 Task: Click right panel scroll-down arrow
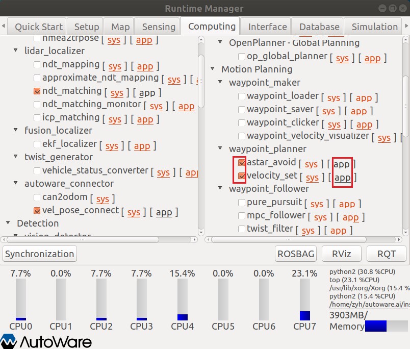click(x=405, y=232)
